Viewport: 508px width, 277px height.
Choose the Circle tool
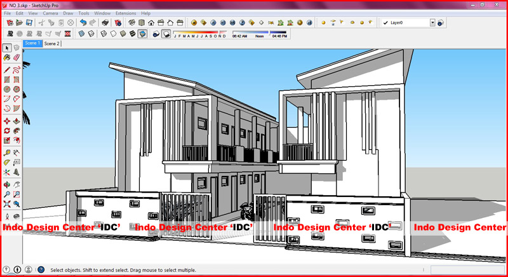[7, 89]
